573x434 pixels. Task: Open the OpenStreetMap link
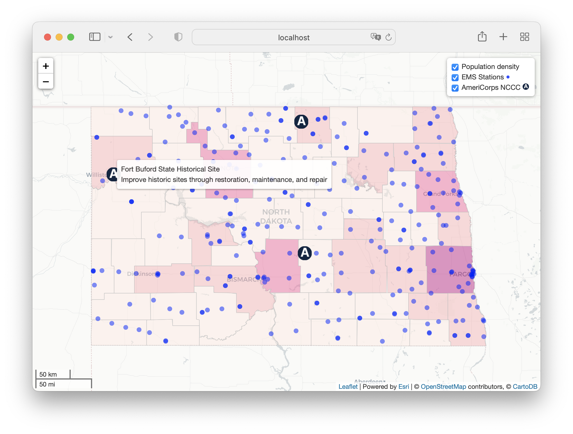(x=443, y=386)
